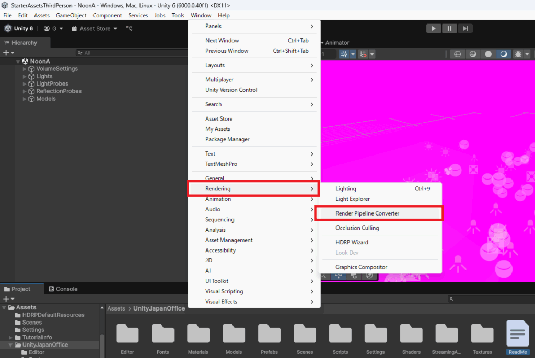Toggle grid snapping magnet icon
This screenshot has width=535, height=358.
click(x=364, y=54)
